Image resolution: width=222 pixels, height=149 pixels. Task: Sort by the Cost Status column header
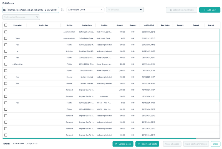point(165,25)
